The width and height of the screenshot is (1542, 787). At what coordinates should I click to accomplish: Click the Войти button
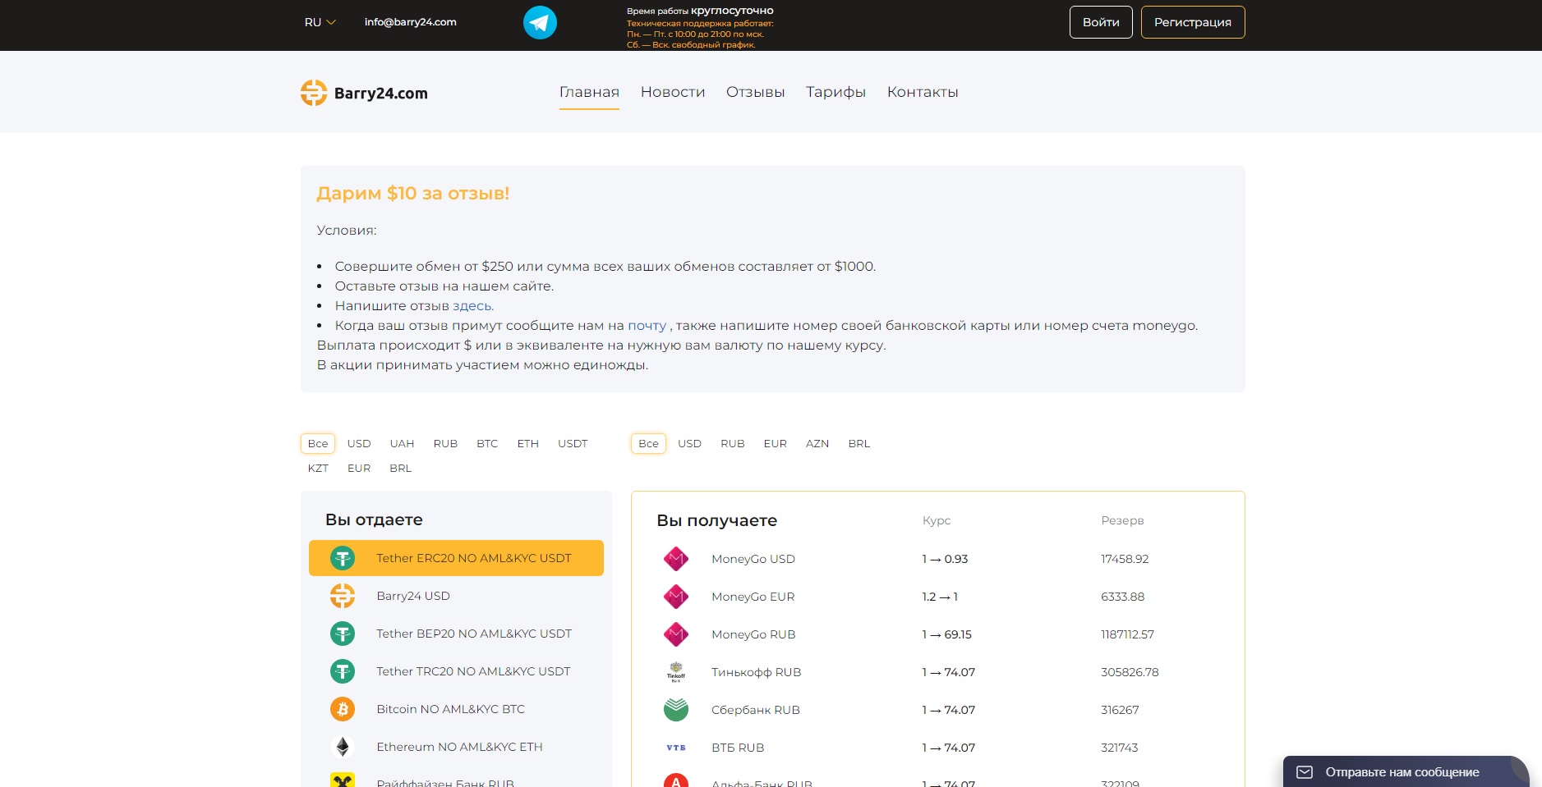(x=1101, y=22)
